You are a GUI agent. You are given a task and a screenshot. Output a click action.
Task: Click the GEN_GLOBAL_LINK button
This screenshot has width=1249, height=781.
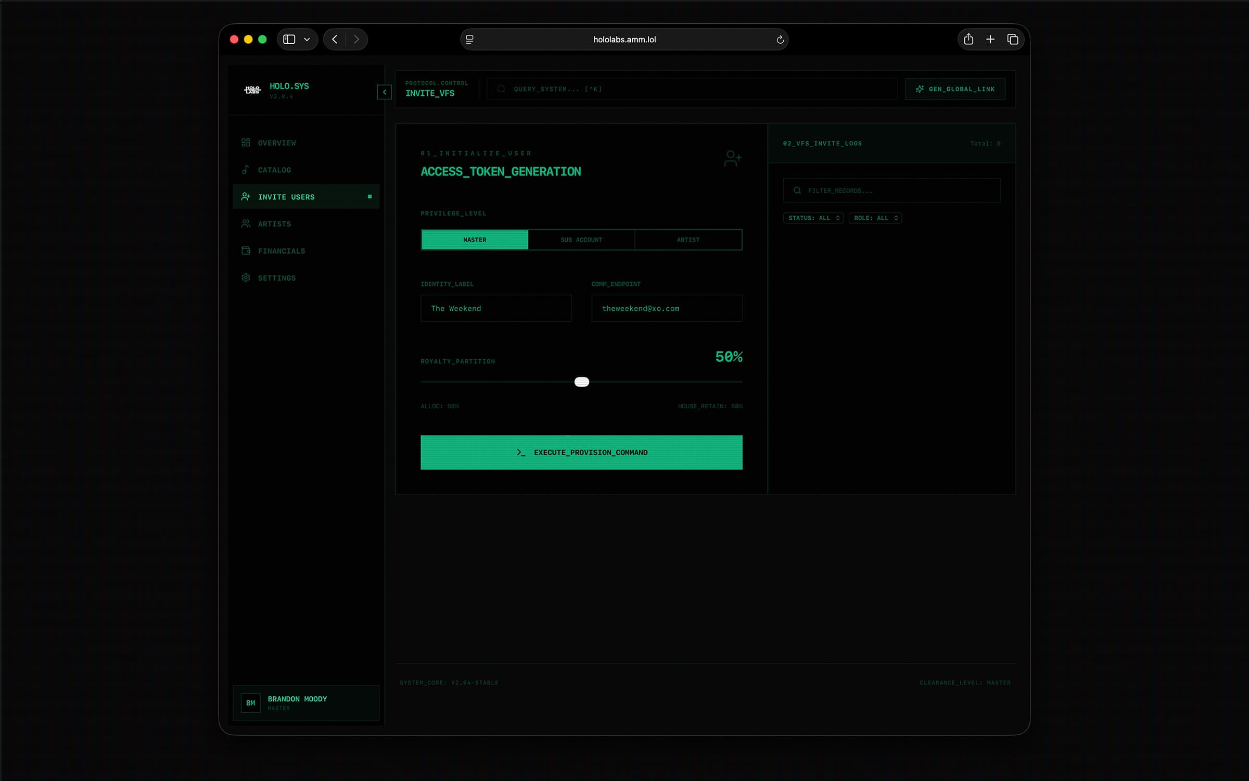coord(955,89)
